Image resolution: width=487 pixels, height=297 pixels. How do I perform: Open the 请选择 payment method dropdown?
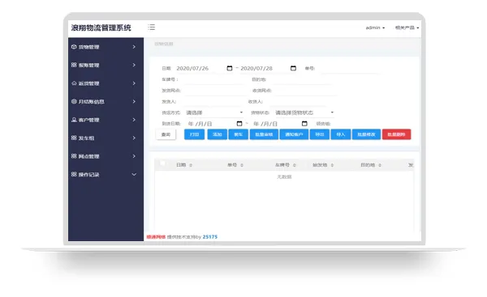[214, 112]
